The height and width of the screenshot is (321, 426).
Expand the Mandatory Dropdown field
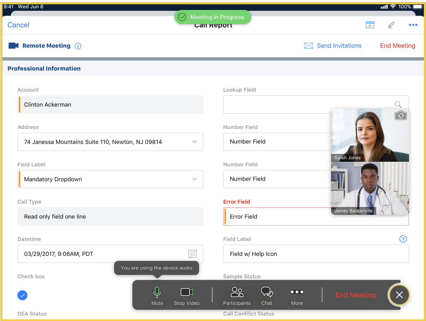194,179
